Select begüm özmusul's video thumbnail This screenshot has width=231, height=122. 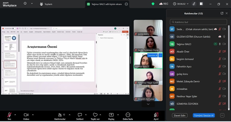148,93
